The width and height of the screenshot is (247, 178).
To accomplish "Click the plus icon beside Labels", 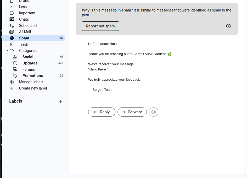I will point(60,101).
